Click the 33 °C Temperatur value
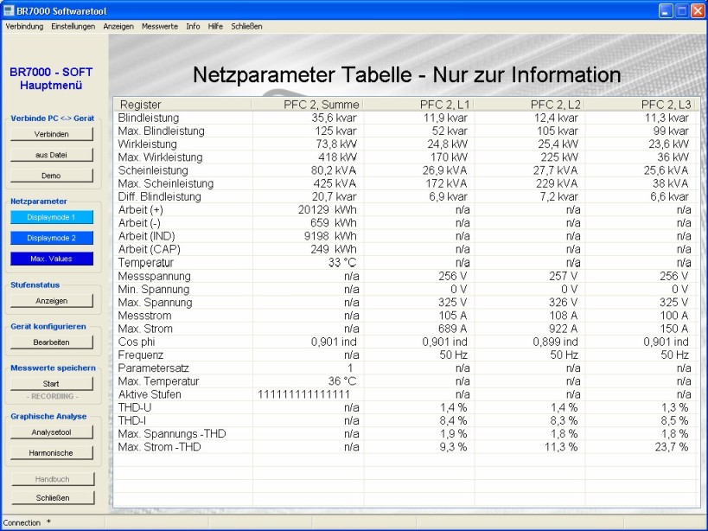The height and width of the screenshot is (531, 708). click(342, 262)
